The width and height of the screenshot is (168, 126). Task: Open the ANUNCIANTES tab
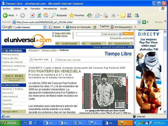point(120,44)
